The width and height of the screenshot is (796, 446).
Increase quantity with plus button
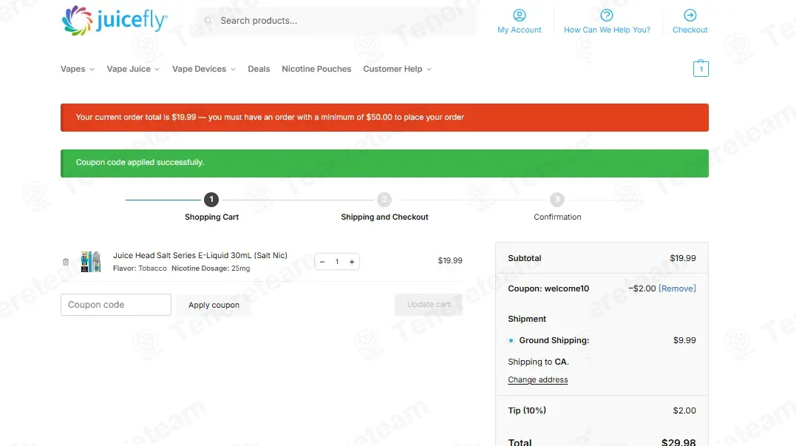(x=351, y=262)
